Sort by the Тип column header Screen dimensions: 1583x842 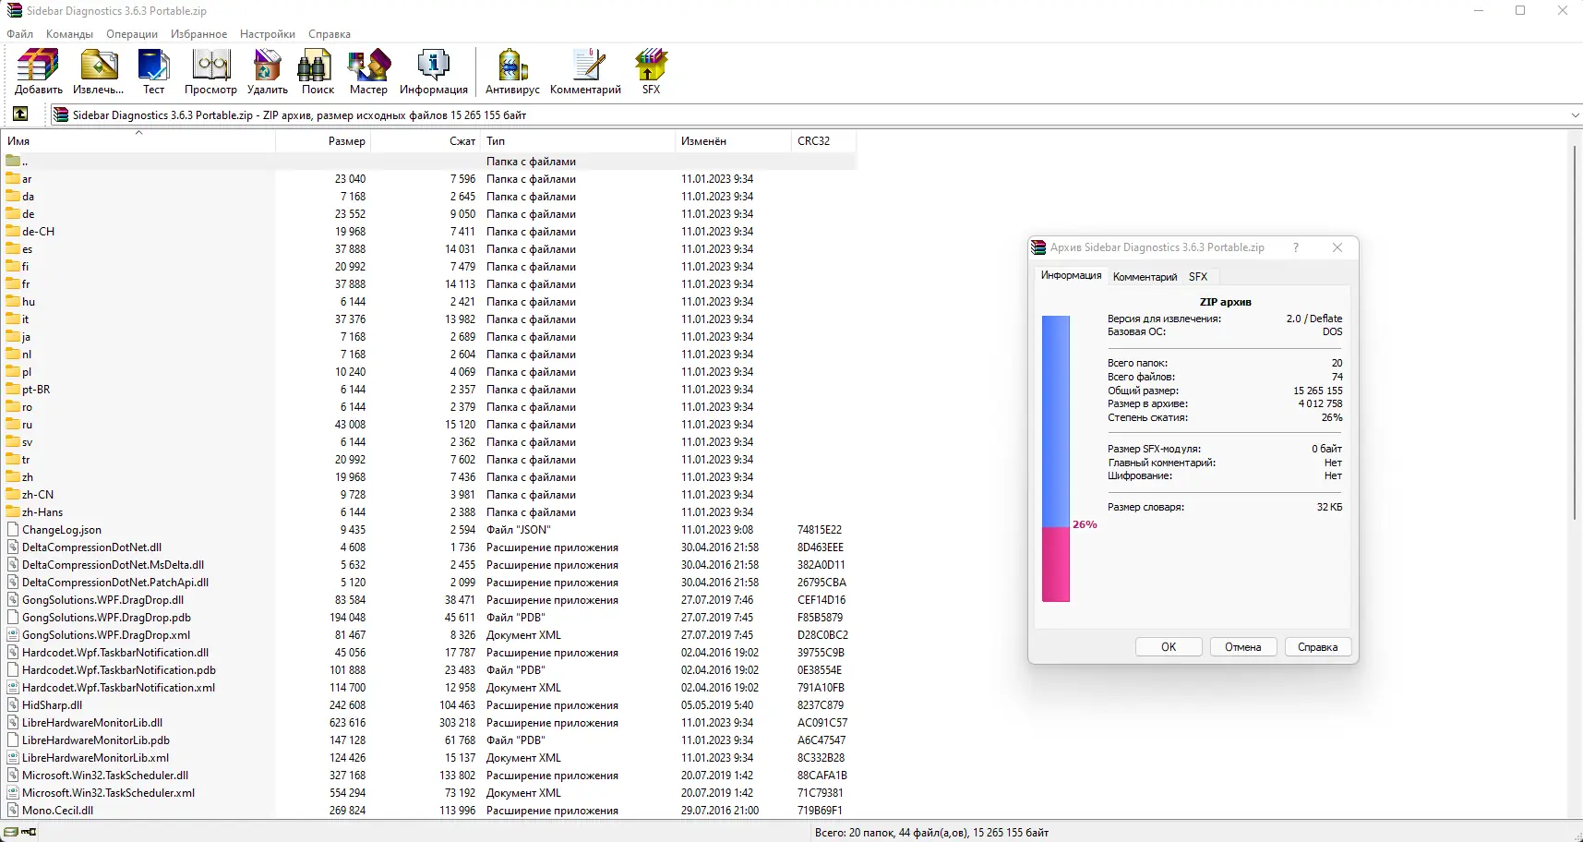(578, 141)
